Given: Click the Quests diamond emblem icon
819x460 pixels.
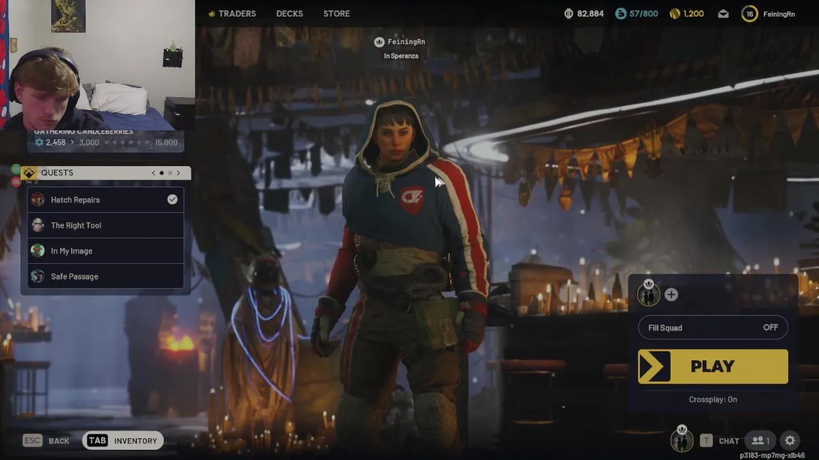Looking at the screenshot, I should coord(29,173).
